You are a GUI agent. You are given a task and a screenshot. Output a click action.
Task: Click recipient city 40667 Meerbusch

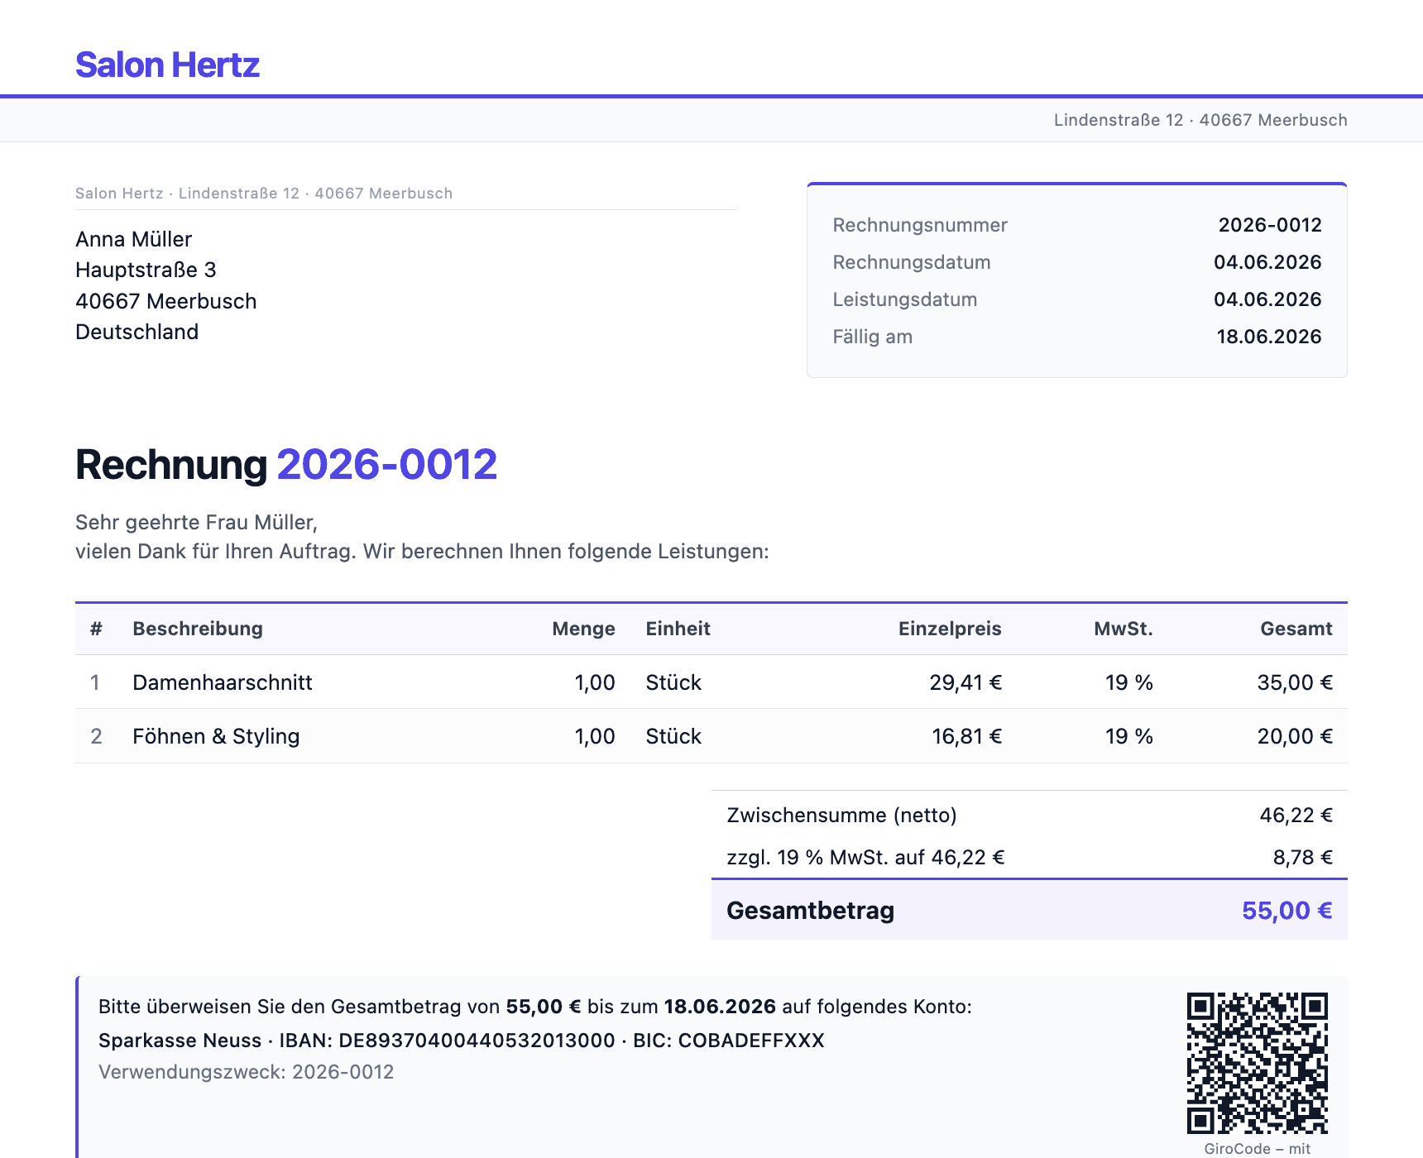[165, 301]
